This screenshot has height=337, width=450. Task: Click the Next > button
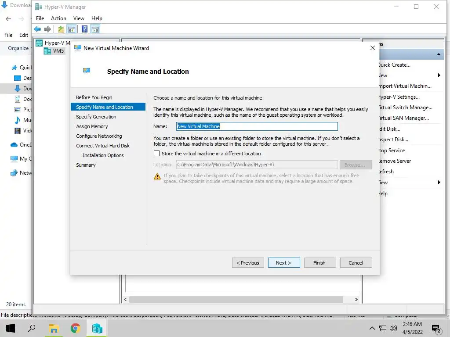(x=284, y=263)
